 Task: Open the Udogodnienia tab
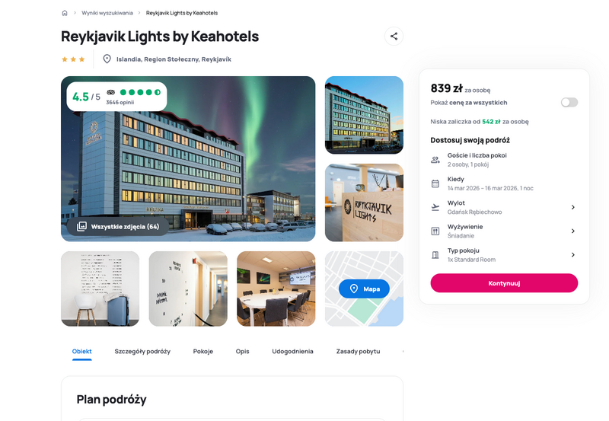click(292, 351)
